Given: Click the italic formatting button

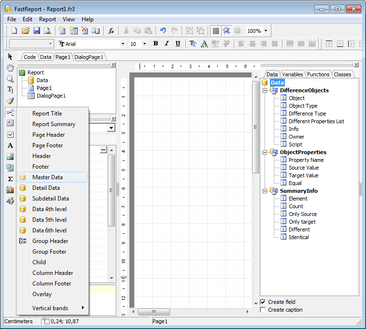Looking at the screenshot, I should pyautogui.click(x=167, y=43).
